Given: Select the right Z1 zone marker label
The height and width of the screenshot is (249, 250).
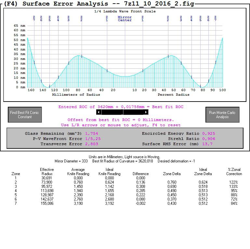Looking at the screenshot, I should tap(142, 19).
